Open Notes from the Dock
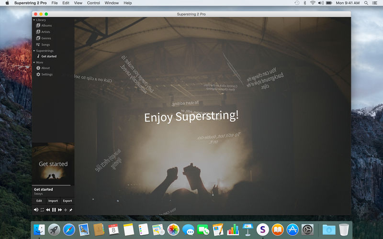The width and height of the screenshot is (383, 239). tap(128, 229)
